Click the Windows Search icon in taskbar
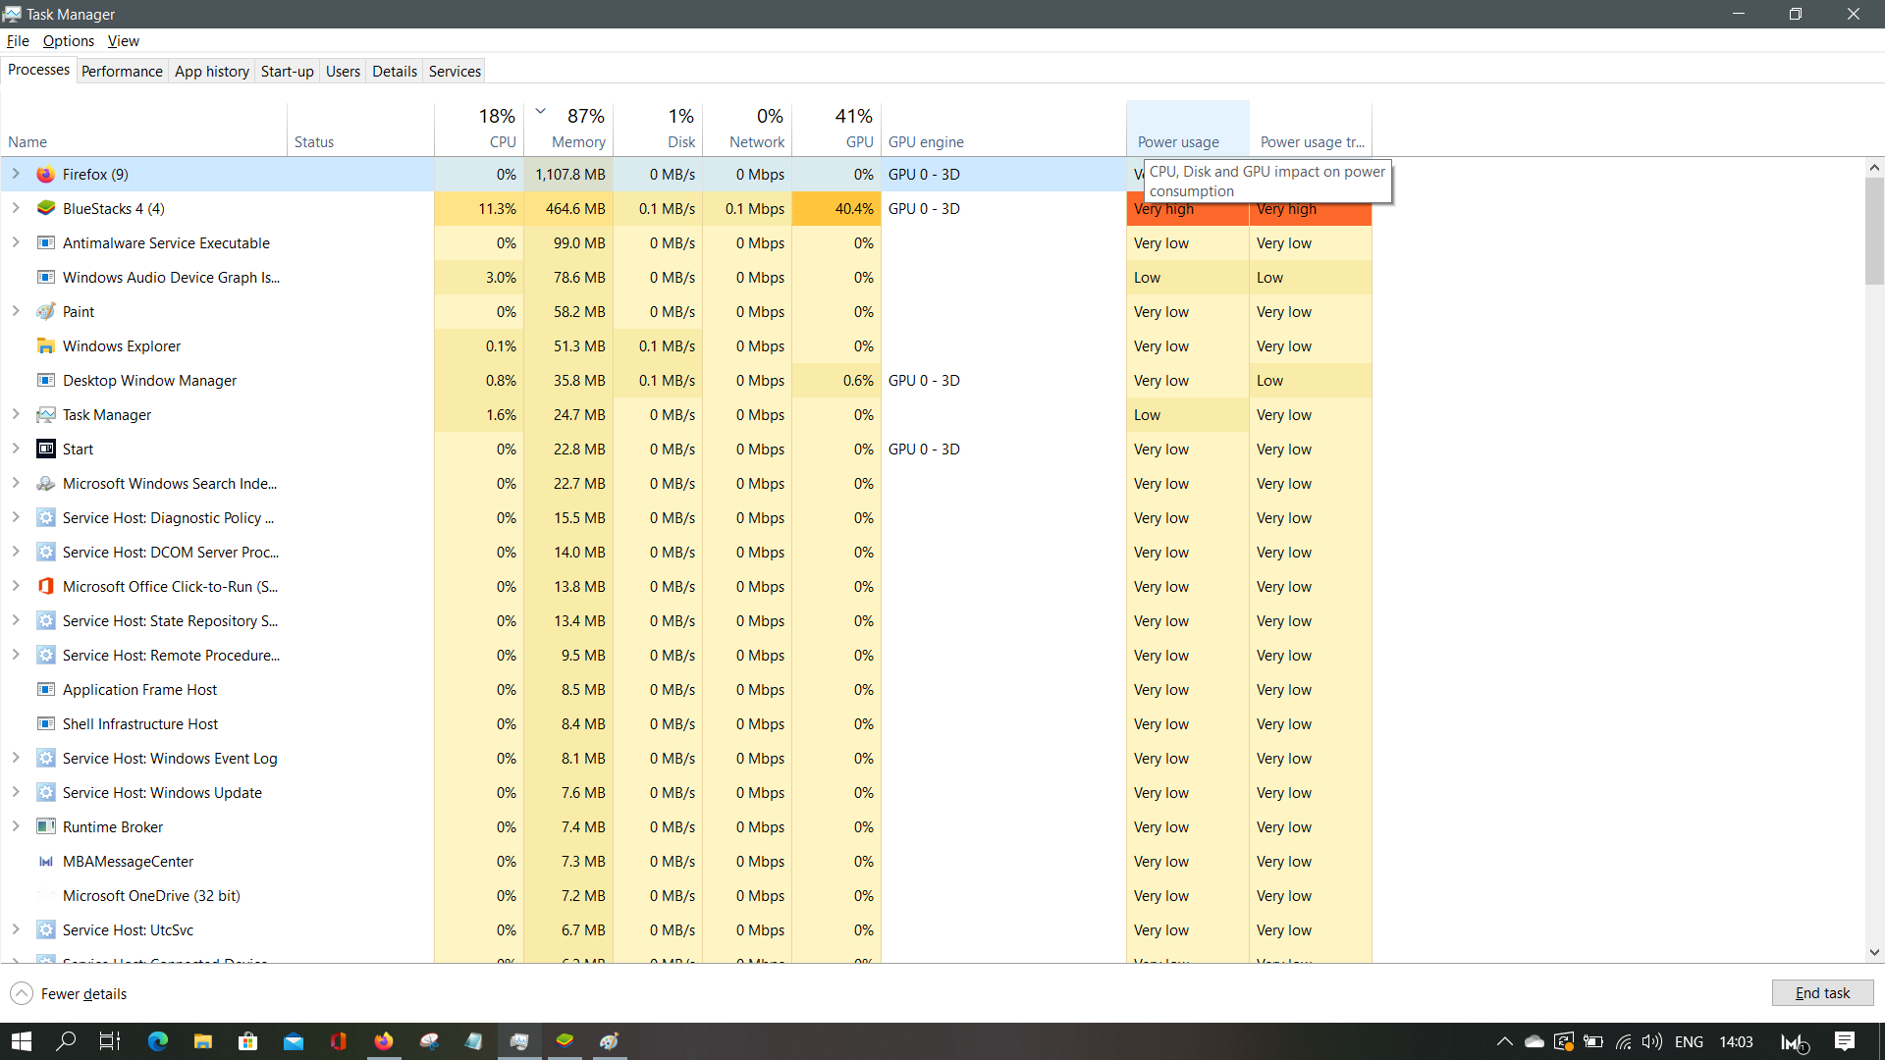The height and width of the screenshot is (1060, 1885). [x=66, y=1041]
